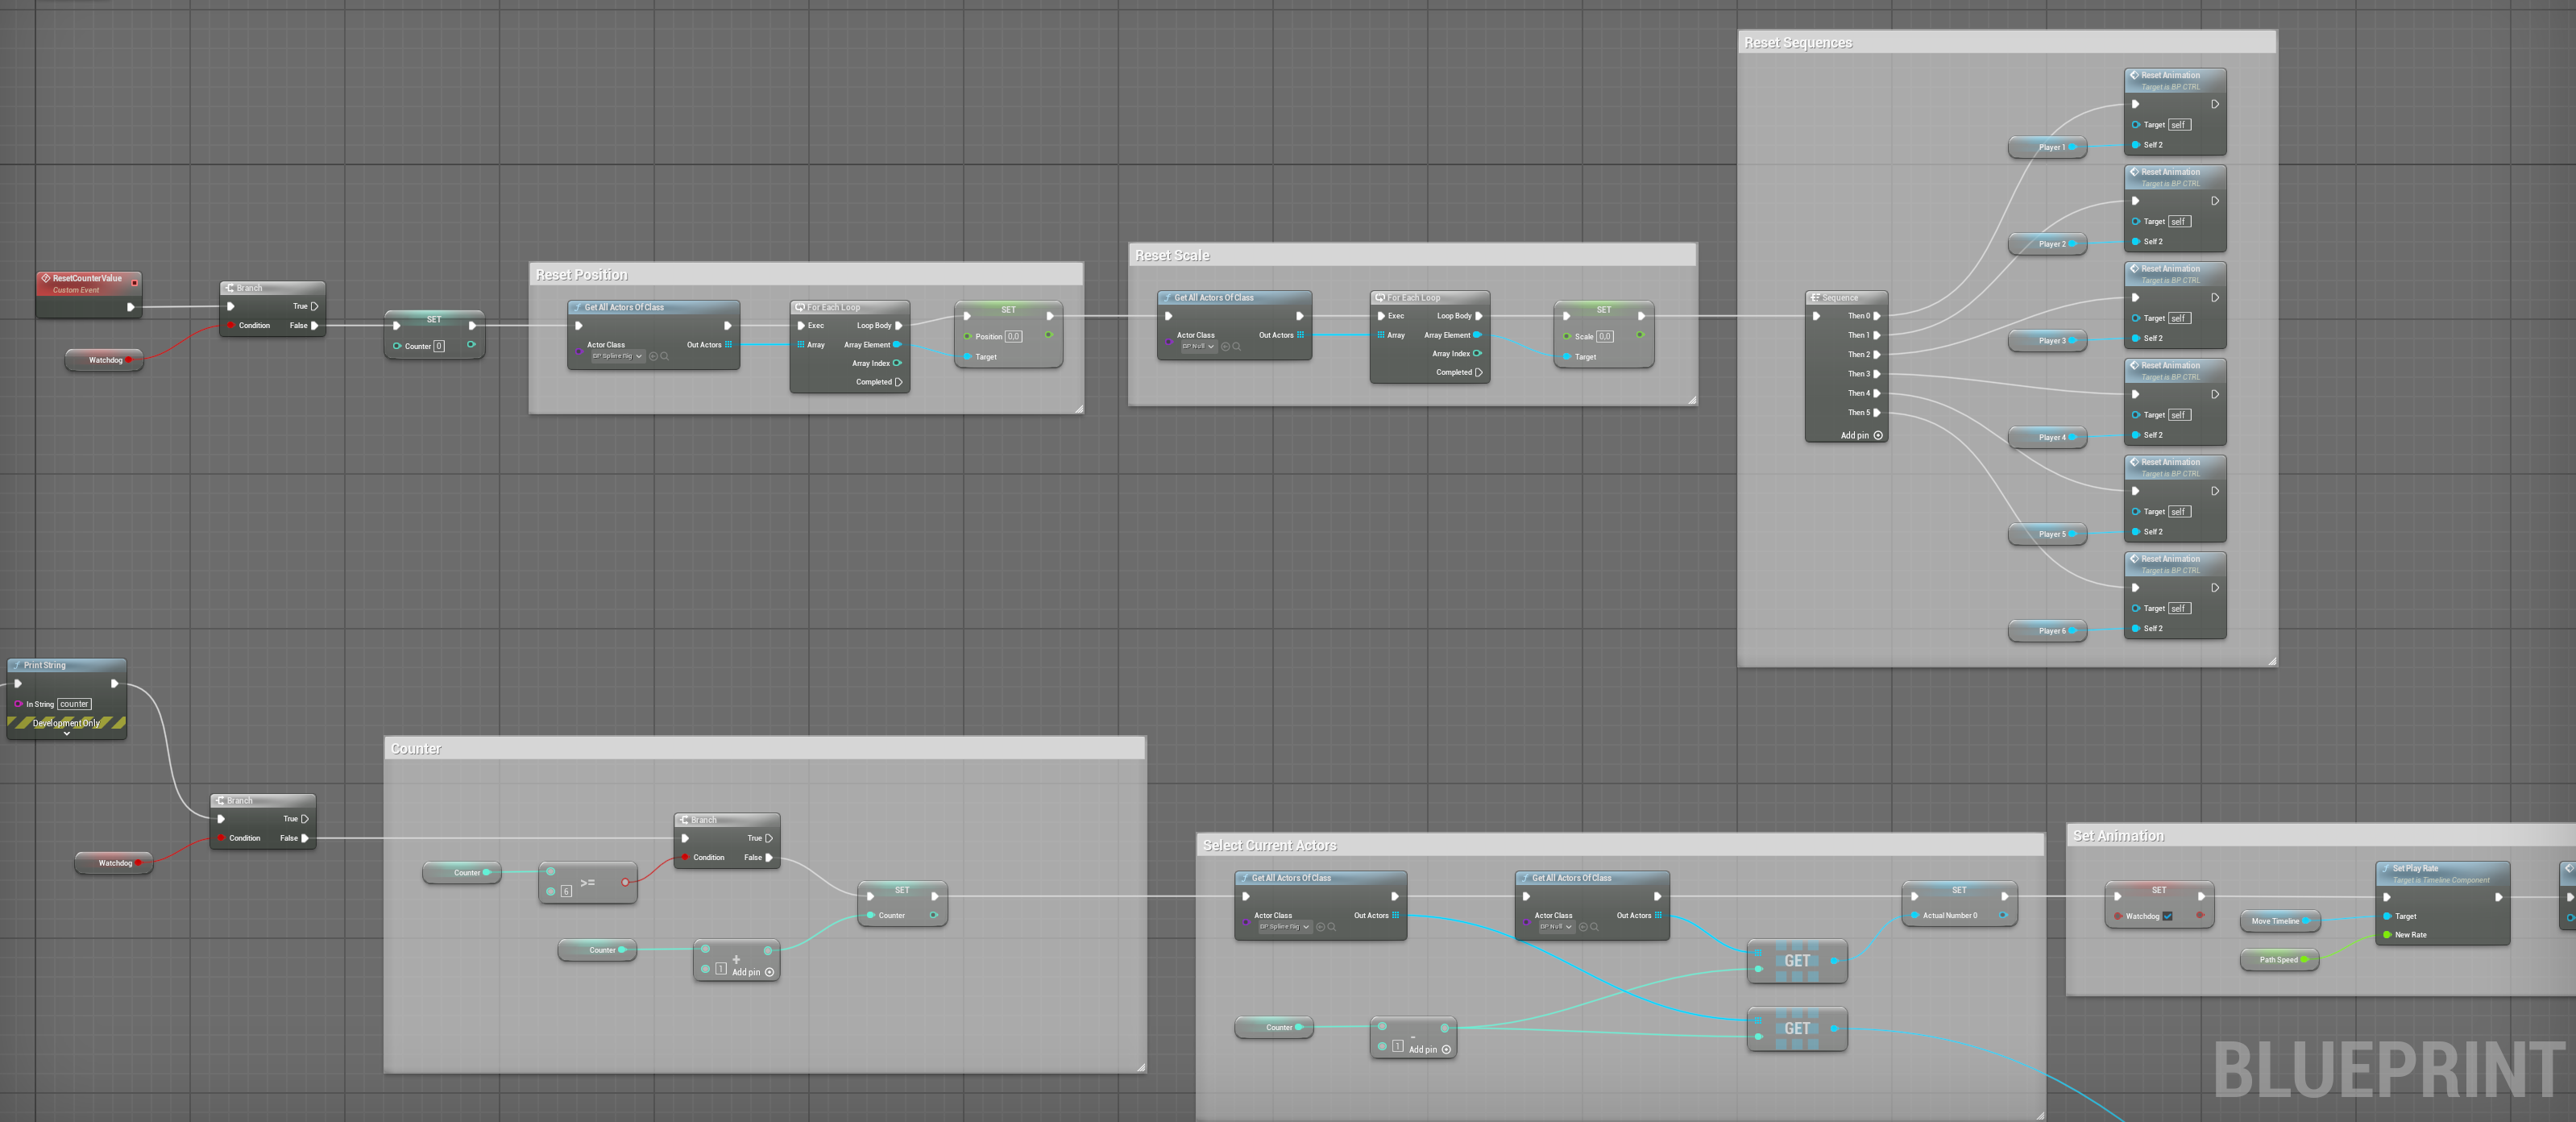Click the New Rate pin on Set Play Rate
2576x1122 pixels.
point(2388,935)
